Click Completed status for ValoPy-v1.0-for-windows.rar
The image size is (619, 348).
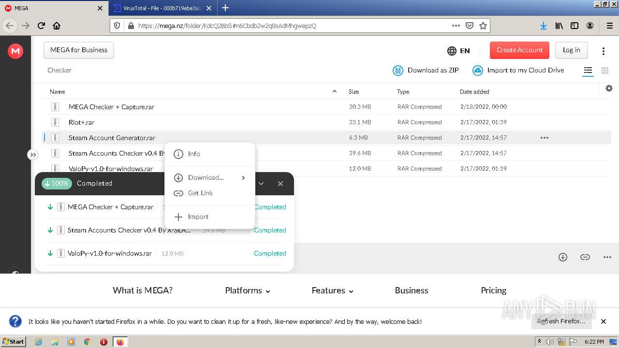coord(270,253)
